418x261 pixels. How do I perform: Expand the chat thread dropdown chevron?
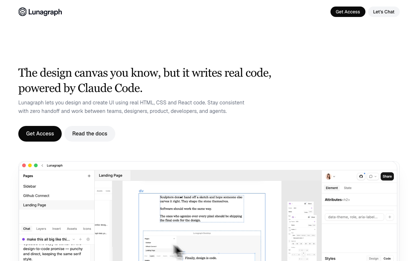[74, 239]
